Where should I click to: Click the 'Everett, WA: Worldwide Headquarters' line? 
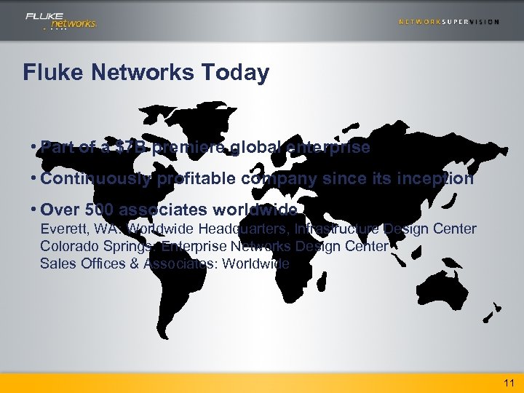[258, 229]
